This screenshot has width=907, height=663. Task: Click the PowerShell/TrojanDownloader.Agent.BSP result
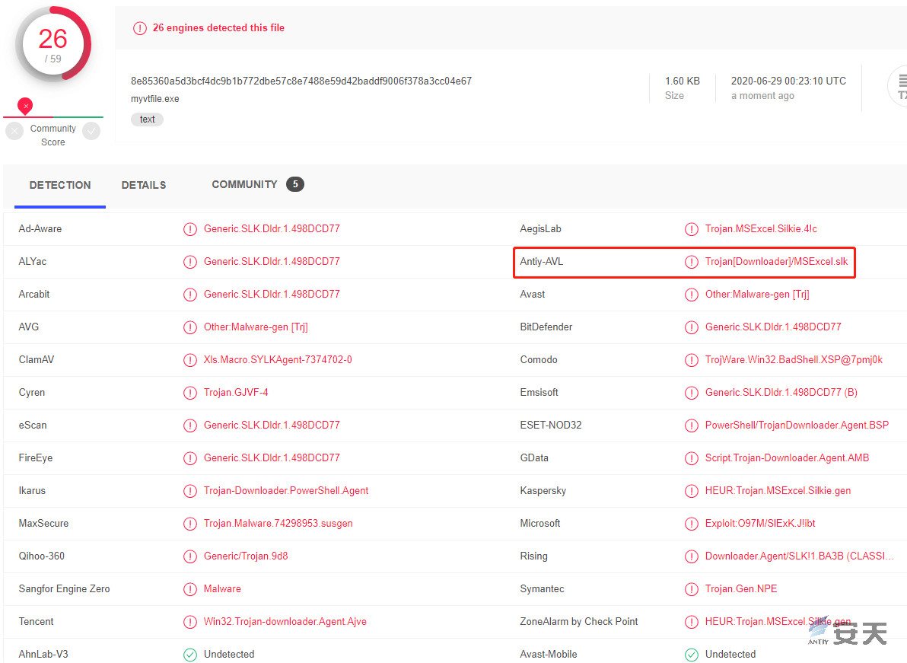[x=797, y=426]
